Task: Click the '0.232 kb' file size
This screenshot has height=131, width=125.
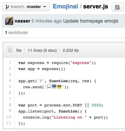Action: [71, 51]
